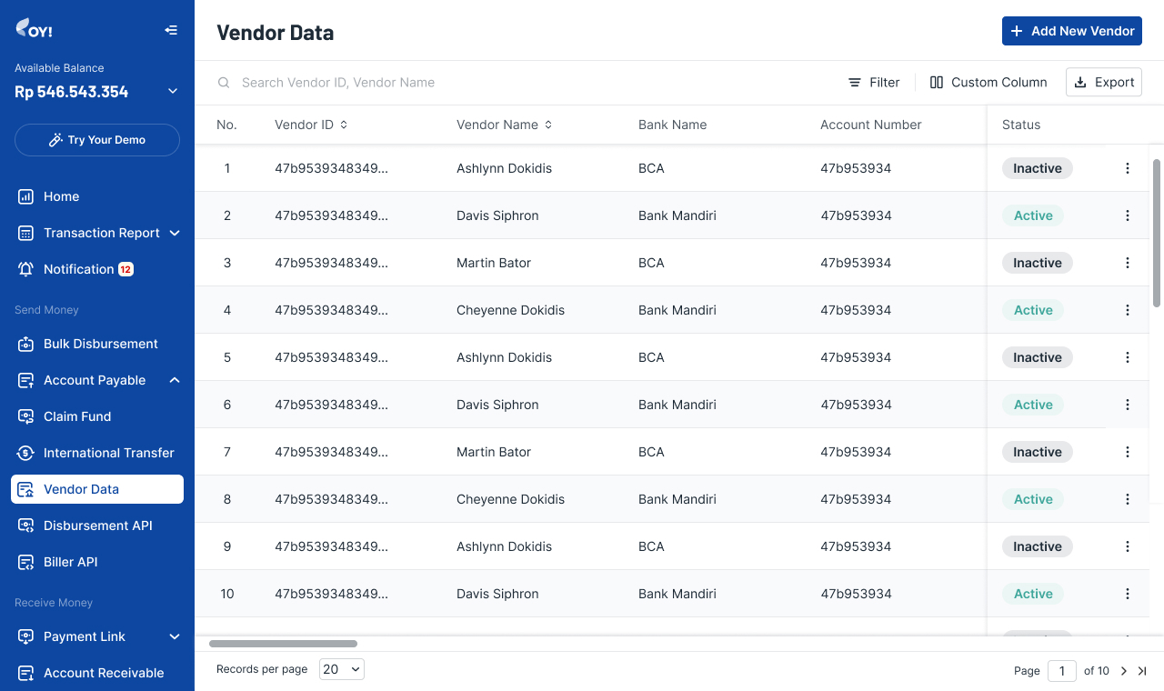The width and height of the screenshot is (1164, 691).
Task: Click the search magnifier in search bar
Action: [224, 82]
